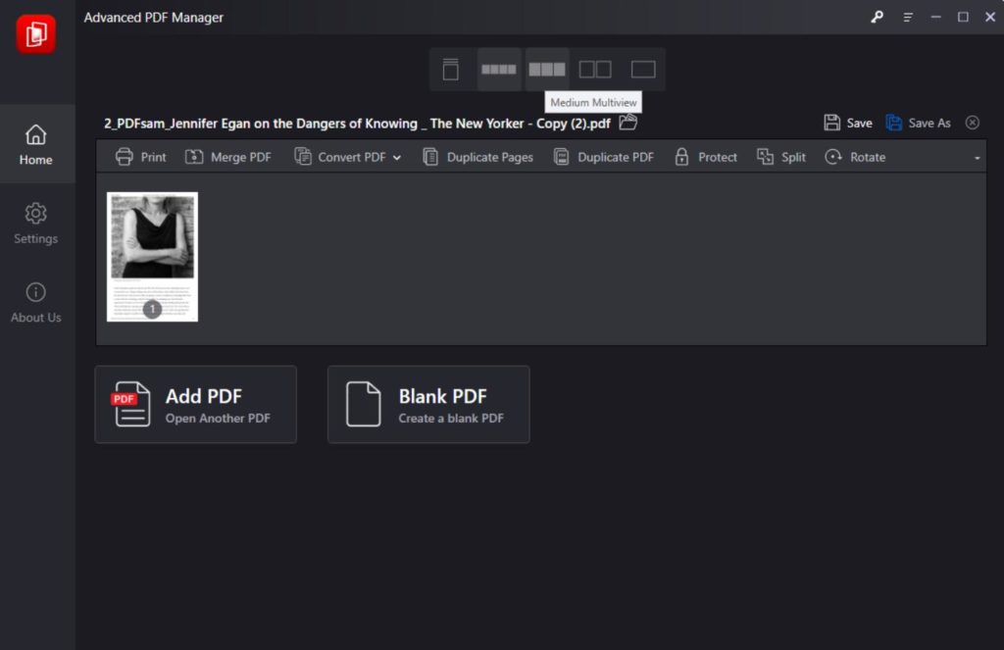Click Save As to export a copy
The image size is (1004, 650).
tap(918, 123)
